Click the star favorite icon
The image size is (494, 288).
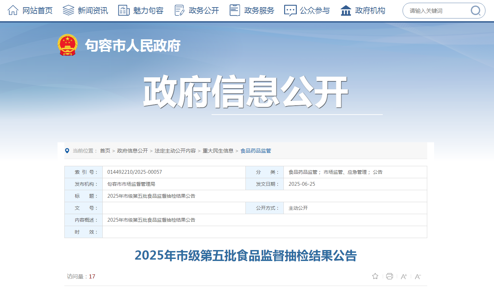tap(375, 276)
